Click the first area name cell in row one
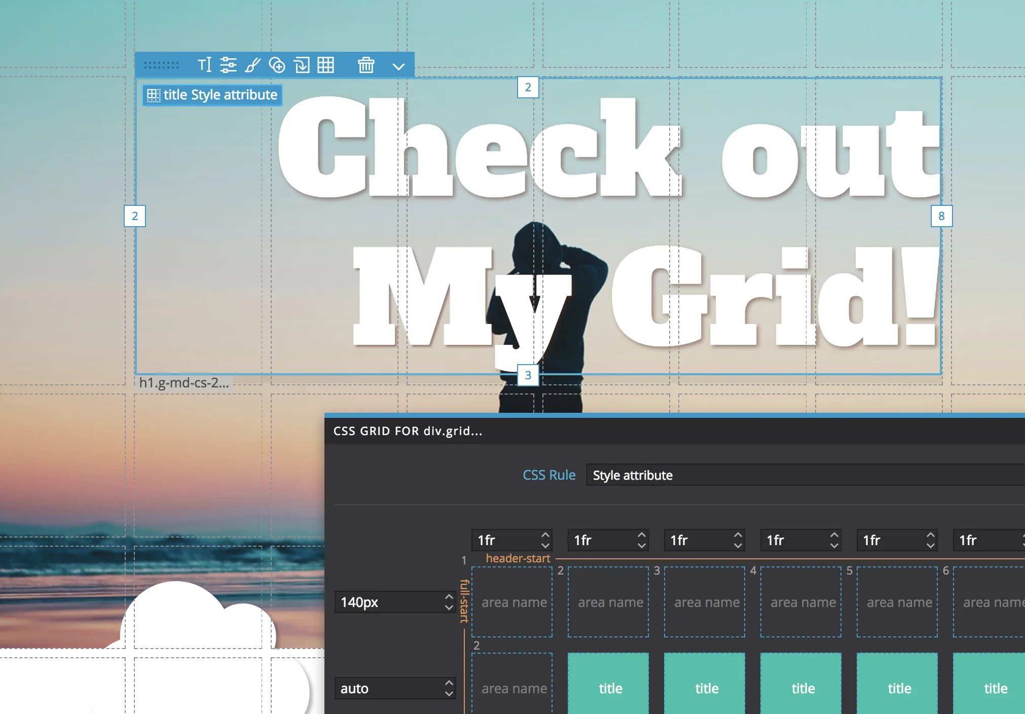The height and width of the screenshot is (714, 1025). pyautogui.click(x=512, y=602)
